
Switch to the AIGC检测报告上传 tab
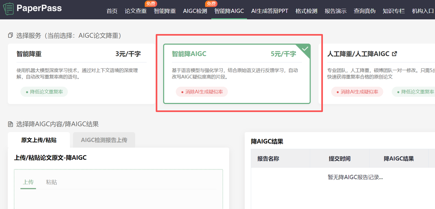104,140
